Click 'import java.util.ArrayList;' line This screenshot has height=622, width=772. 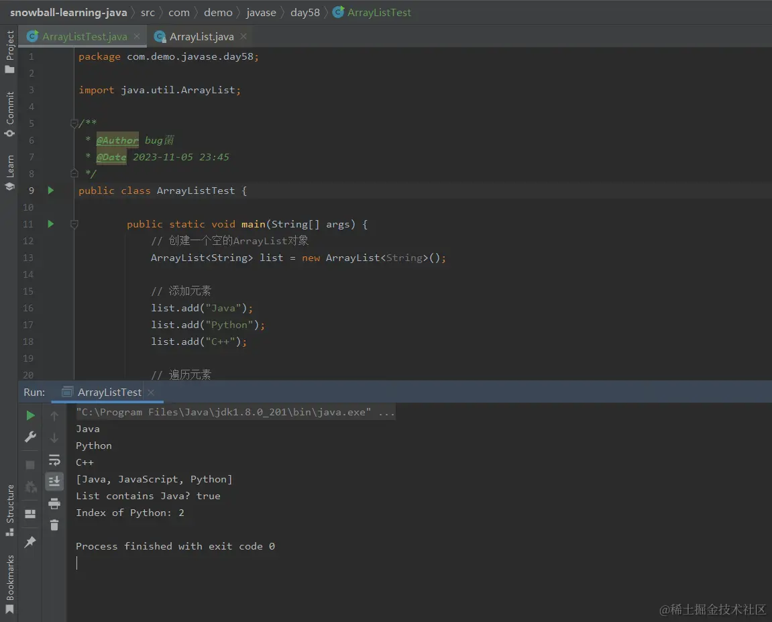[x=160, y=90]
